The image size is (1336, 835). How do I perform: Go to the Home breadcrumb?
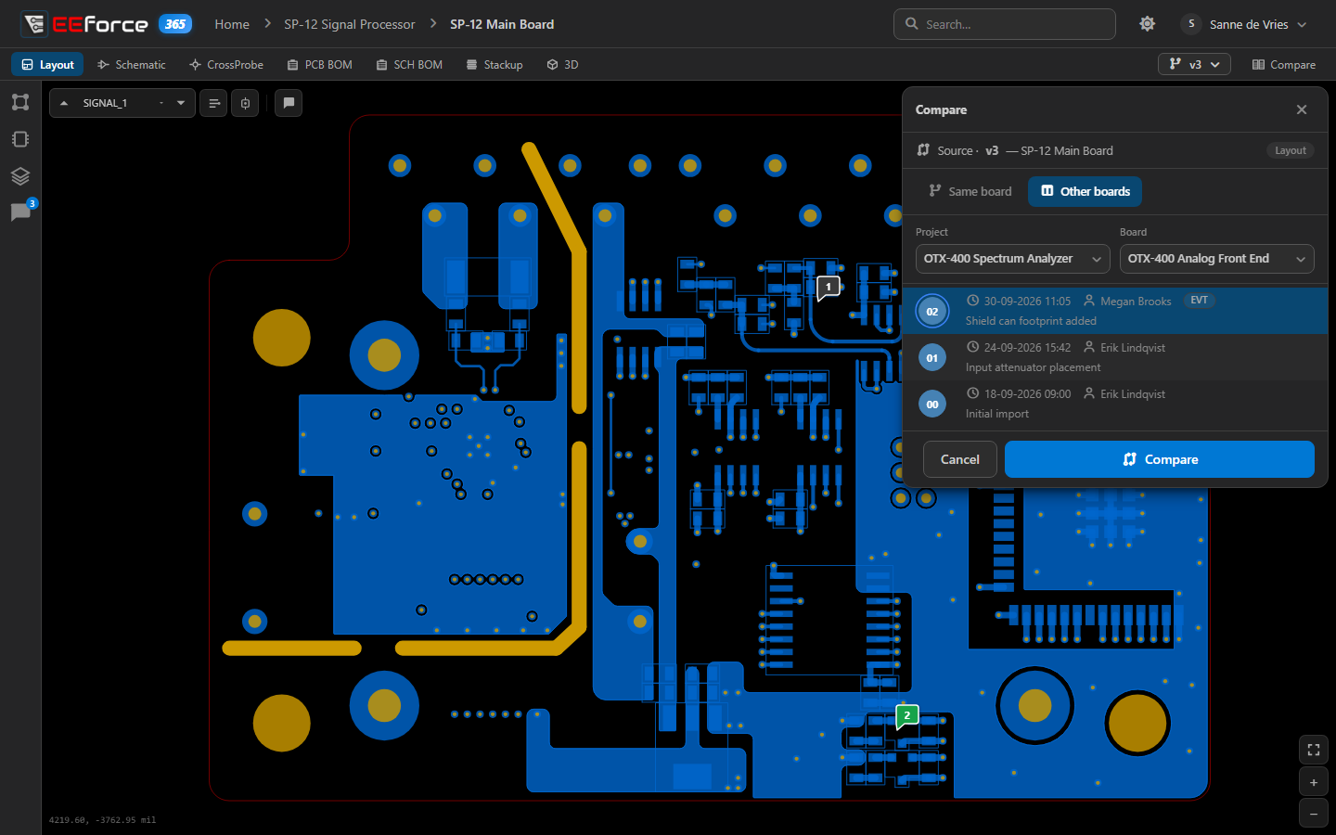232,24
